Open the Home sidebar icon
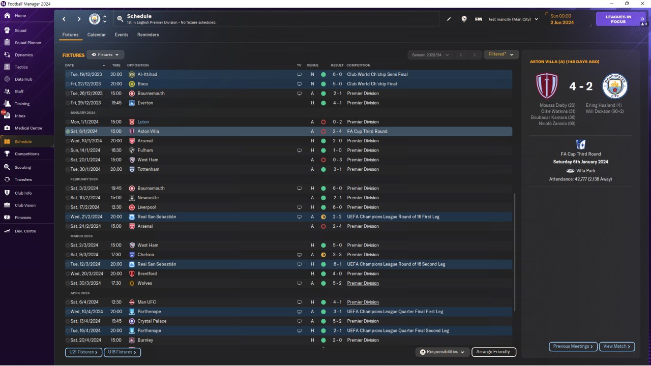651x366 pixels. (x=7, y=16)
